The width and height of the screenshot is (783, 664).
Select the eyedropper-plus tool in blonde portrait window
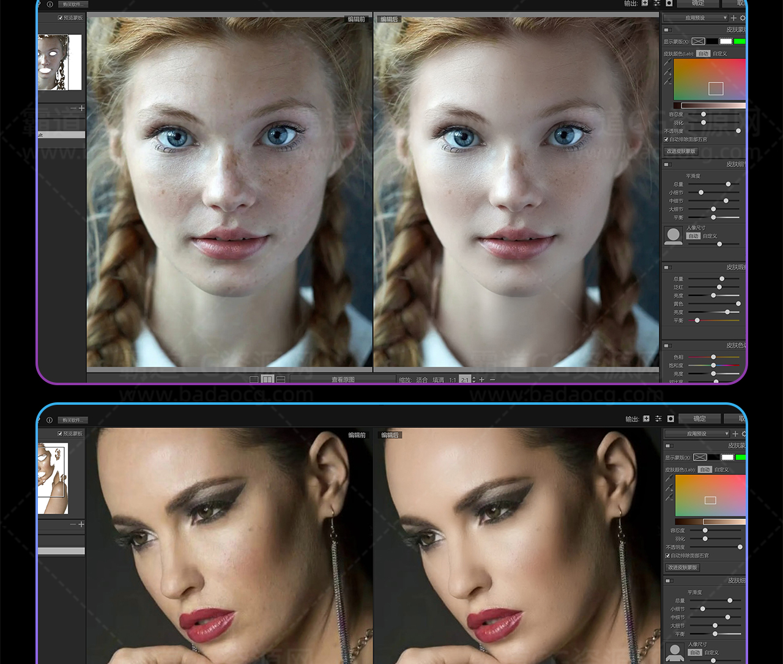click(x=668, y=73)
